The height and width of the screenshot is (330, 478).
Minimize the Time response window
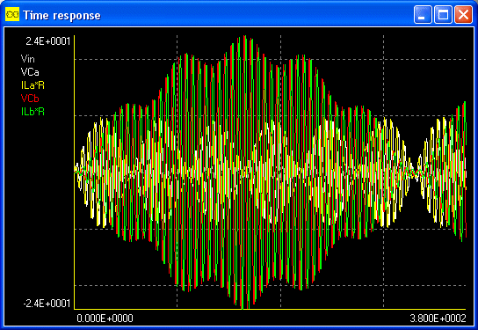pos(423,14)
